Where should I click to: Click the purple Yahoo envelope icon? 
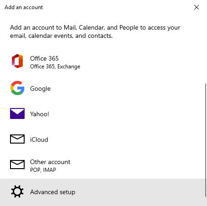pos(17,113)
